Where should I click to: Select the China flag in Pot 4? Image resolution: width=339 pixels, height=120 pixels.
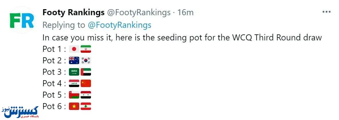[x=86, y=83]
